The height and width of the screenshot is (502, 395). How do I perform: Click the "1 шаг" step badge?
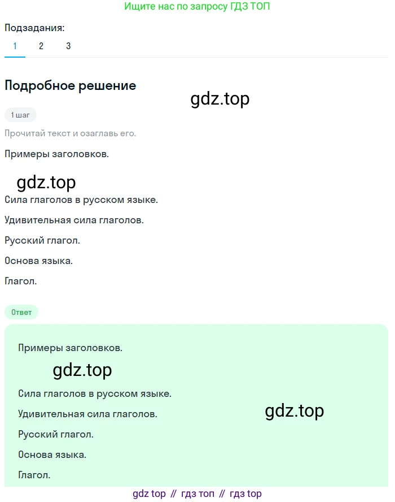(x=20, y=115)
